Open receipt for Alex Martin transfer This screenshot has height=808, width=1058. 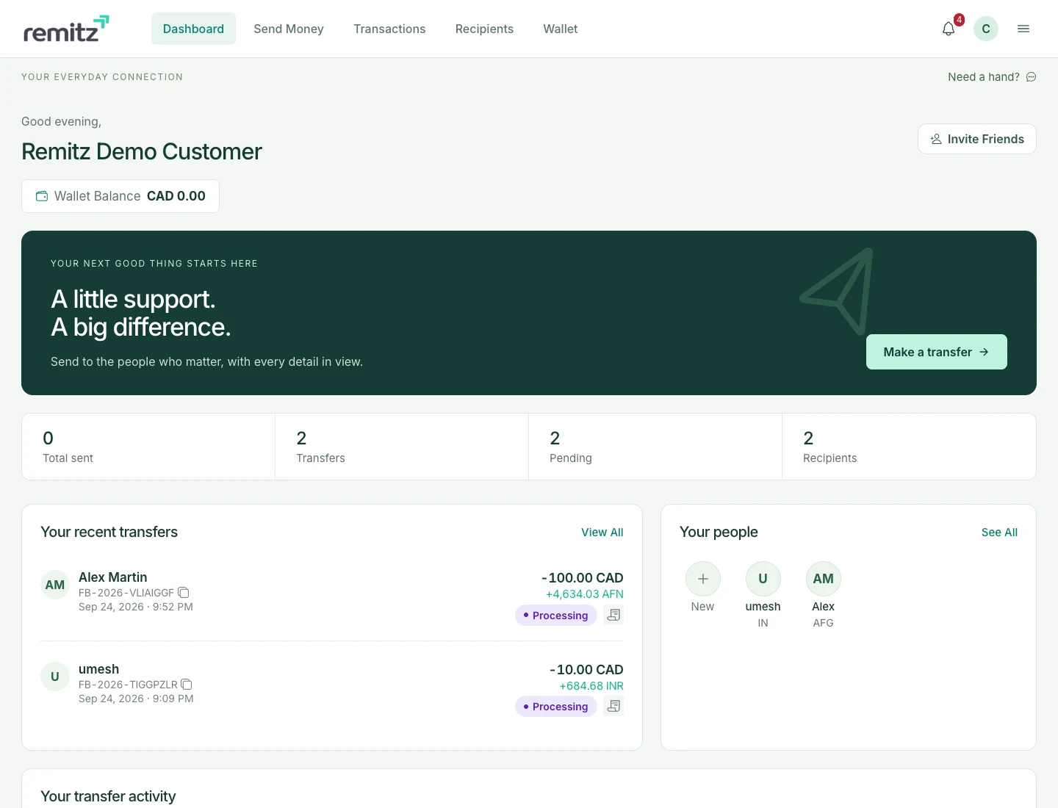(x=613, y=615)
